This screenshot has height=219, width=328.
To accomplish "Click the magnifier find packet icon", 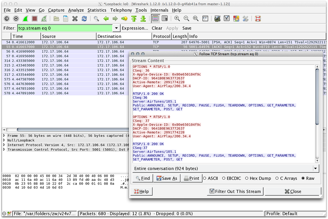I will 96,19.
